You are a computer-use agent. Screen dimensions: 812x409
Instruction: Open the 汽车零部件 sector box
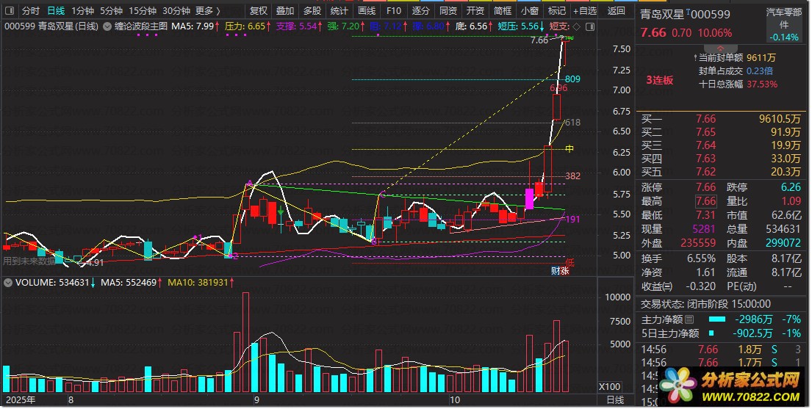click(x=784, y=24)
